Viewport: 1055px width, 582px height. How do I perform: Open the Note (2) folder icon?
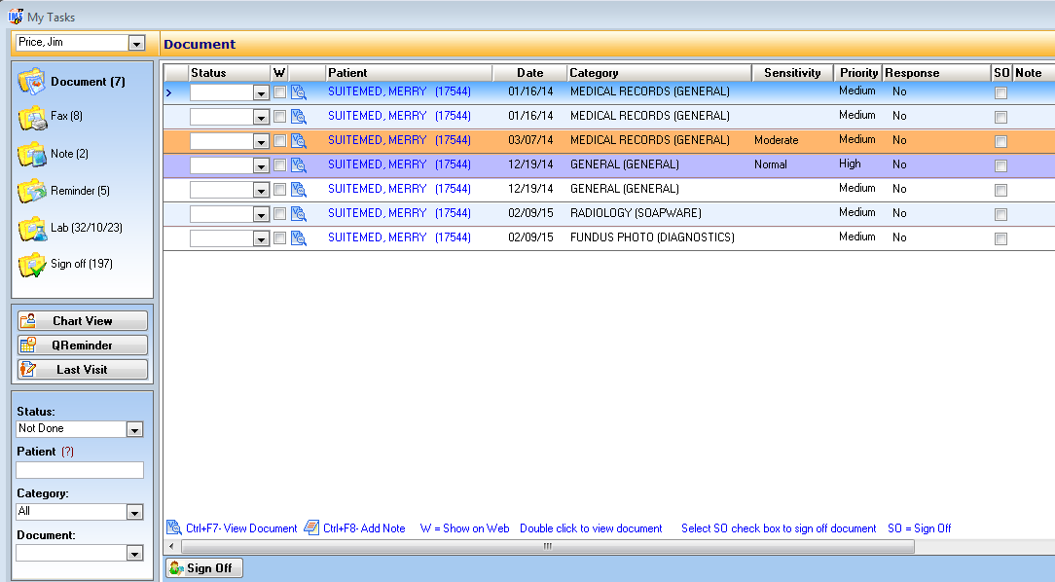click(31, 155)
